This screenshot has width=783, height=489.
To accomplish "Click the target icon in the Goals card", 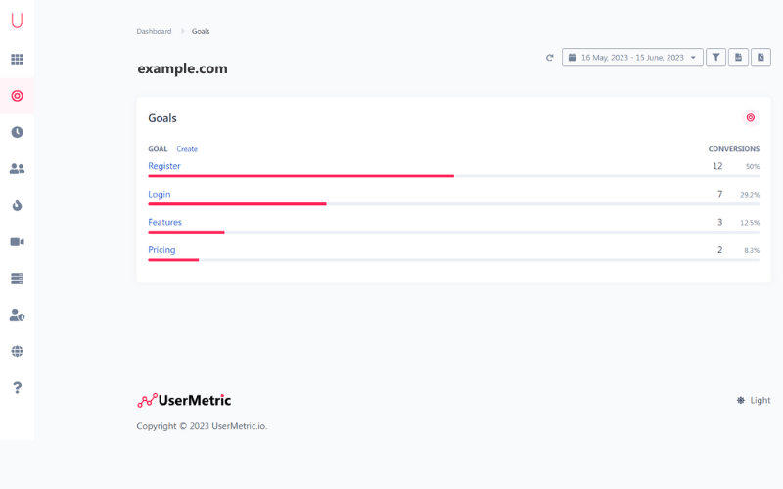I will tap(750, 117).
